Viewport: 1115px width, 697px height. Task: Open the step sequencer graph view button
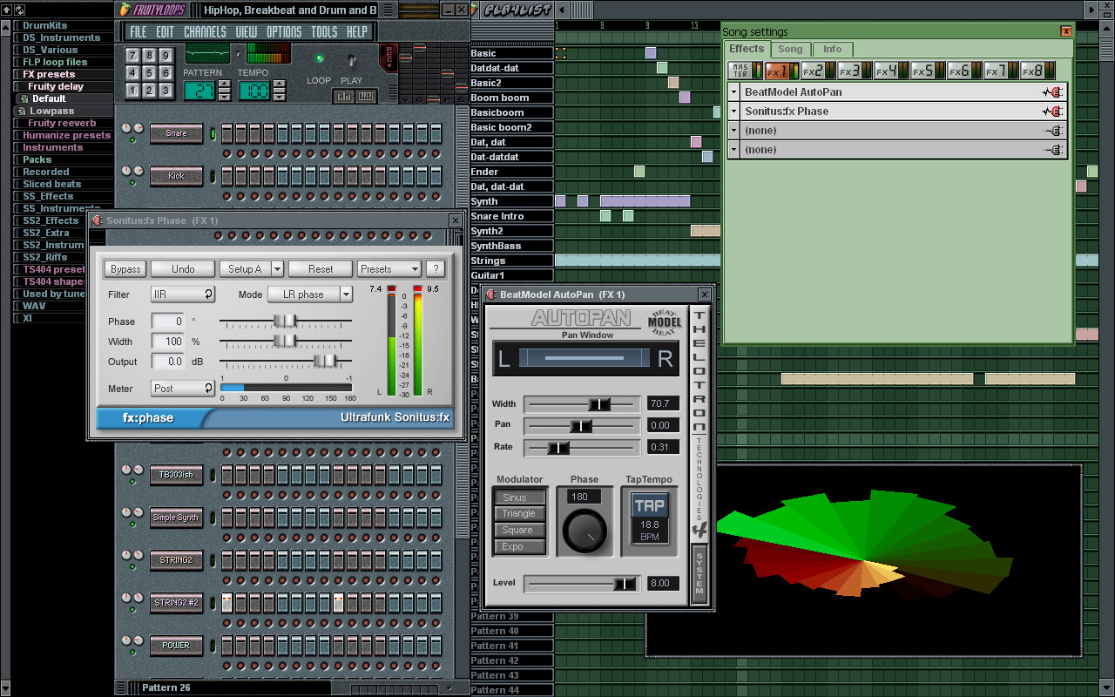(x=345, y=96)
